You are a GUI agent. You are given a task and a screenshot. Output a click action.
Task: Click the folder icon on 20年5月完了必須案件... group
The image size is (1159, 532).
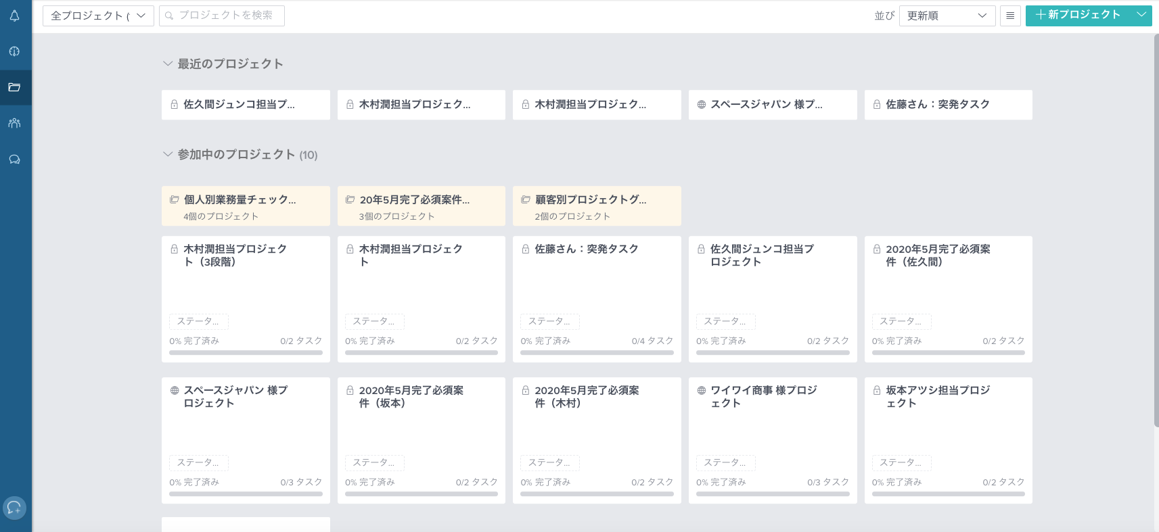point(350,199)
